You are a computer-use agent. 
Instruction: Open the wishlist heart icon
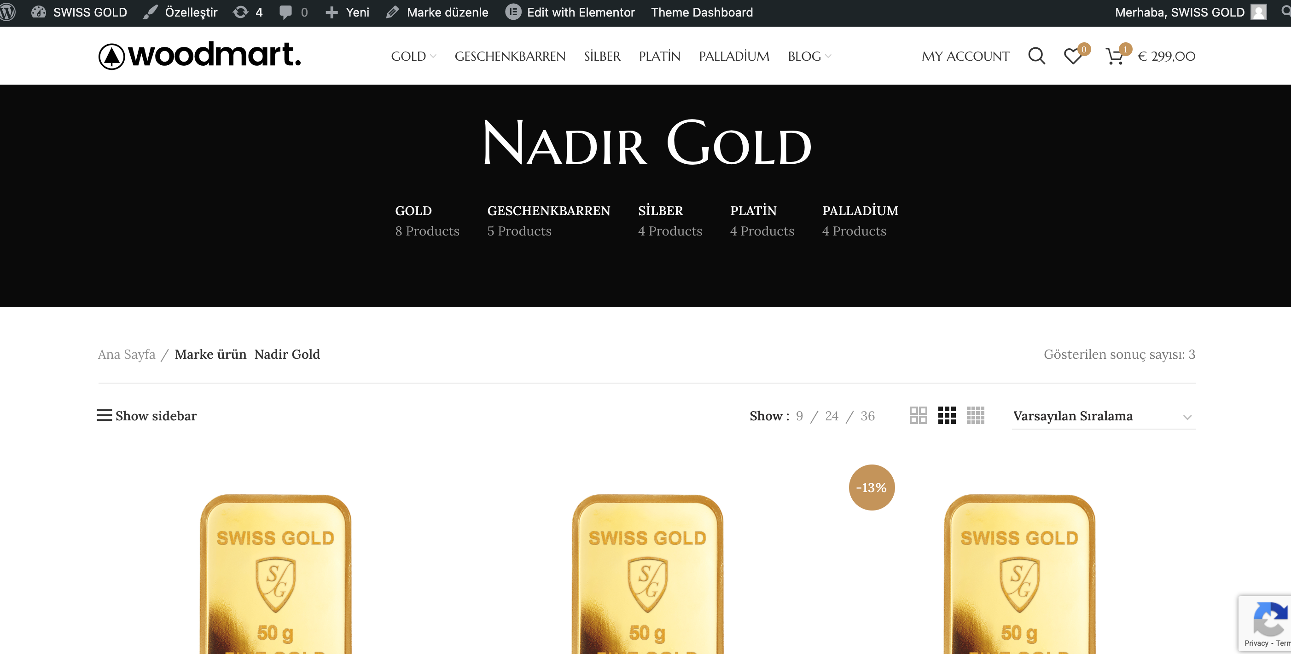1072,56
